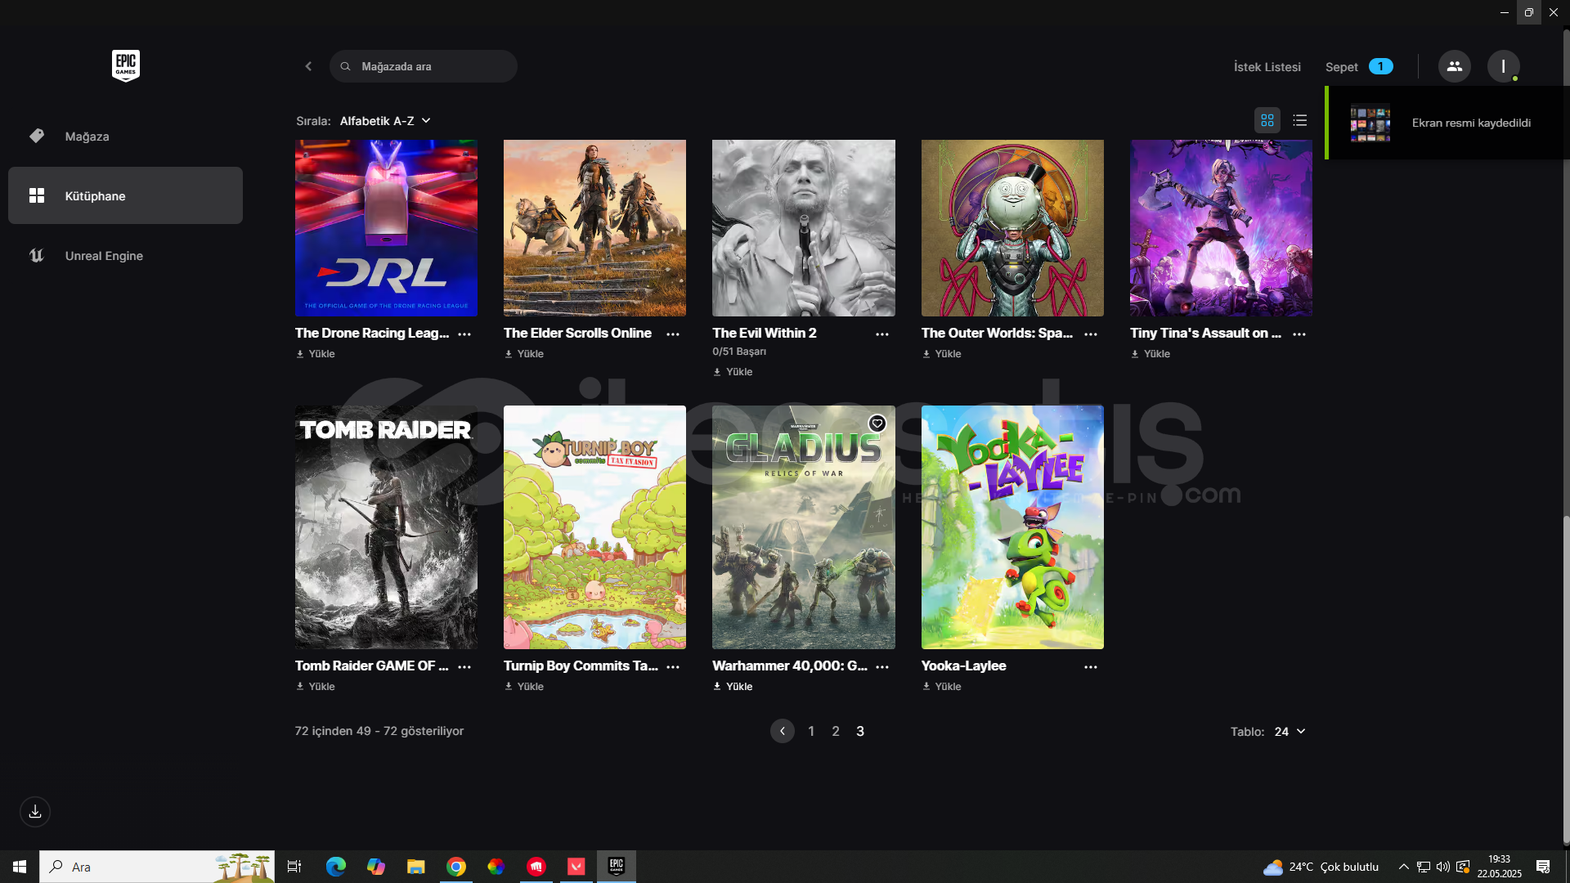Switch to list view
Image resolution: width=1570 pixels, height=883 pixels.
point(1300,120)
